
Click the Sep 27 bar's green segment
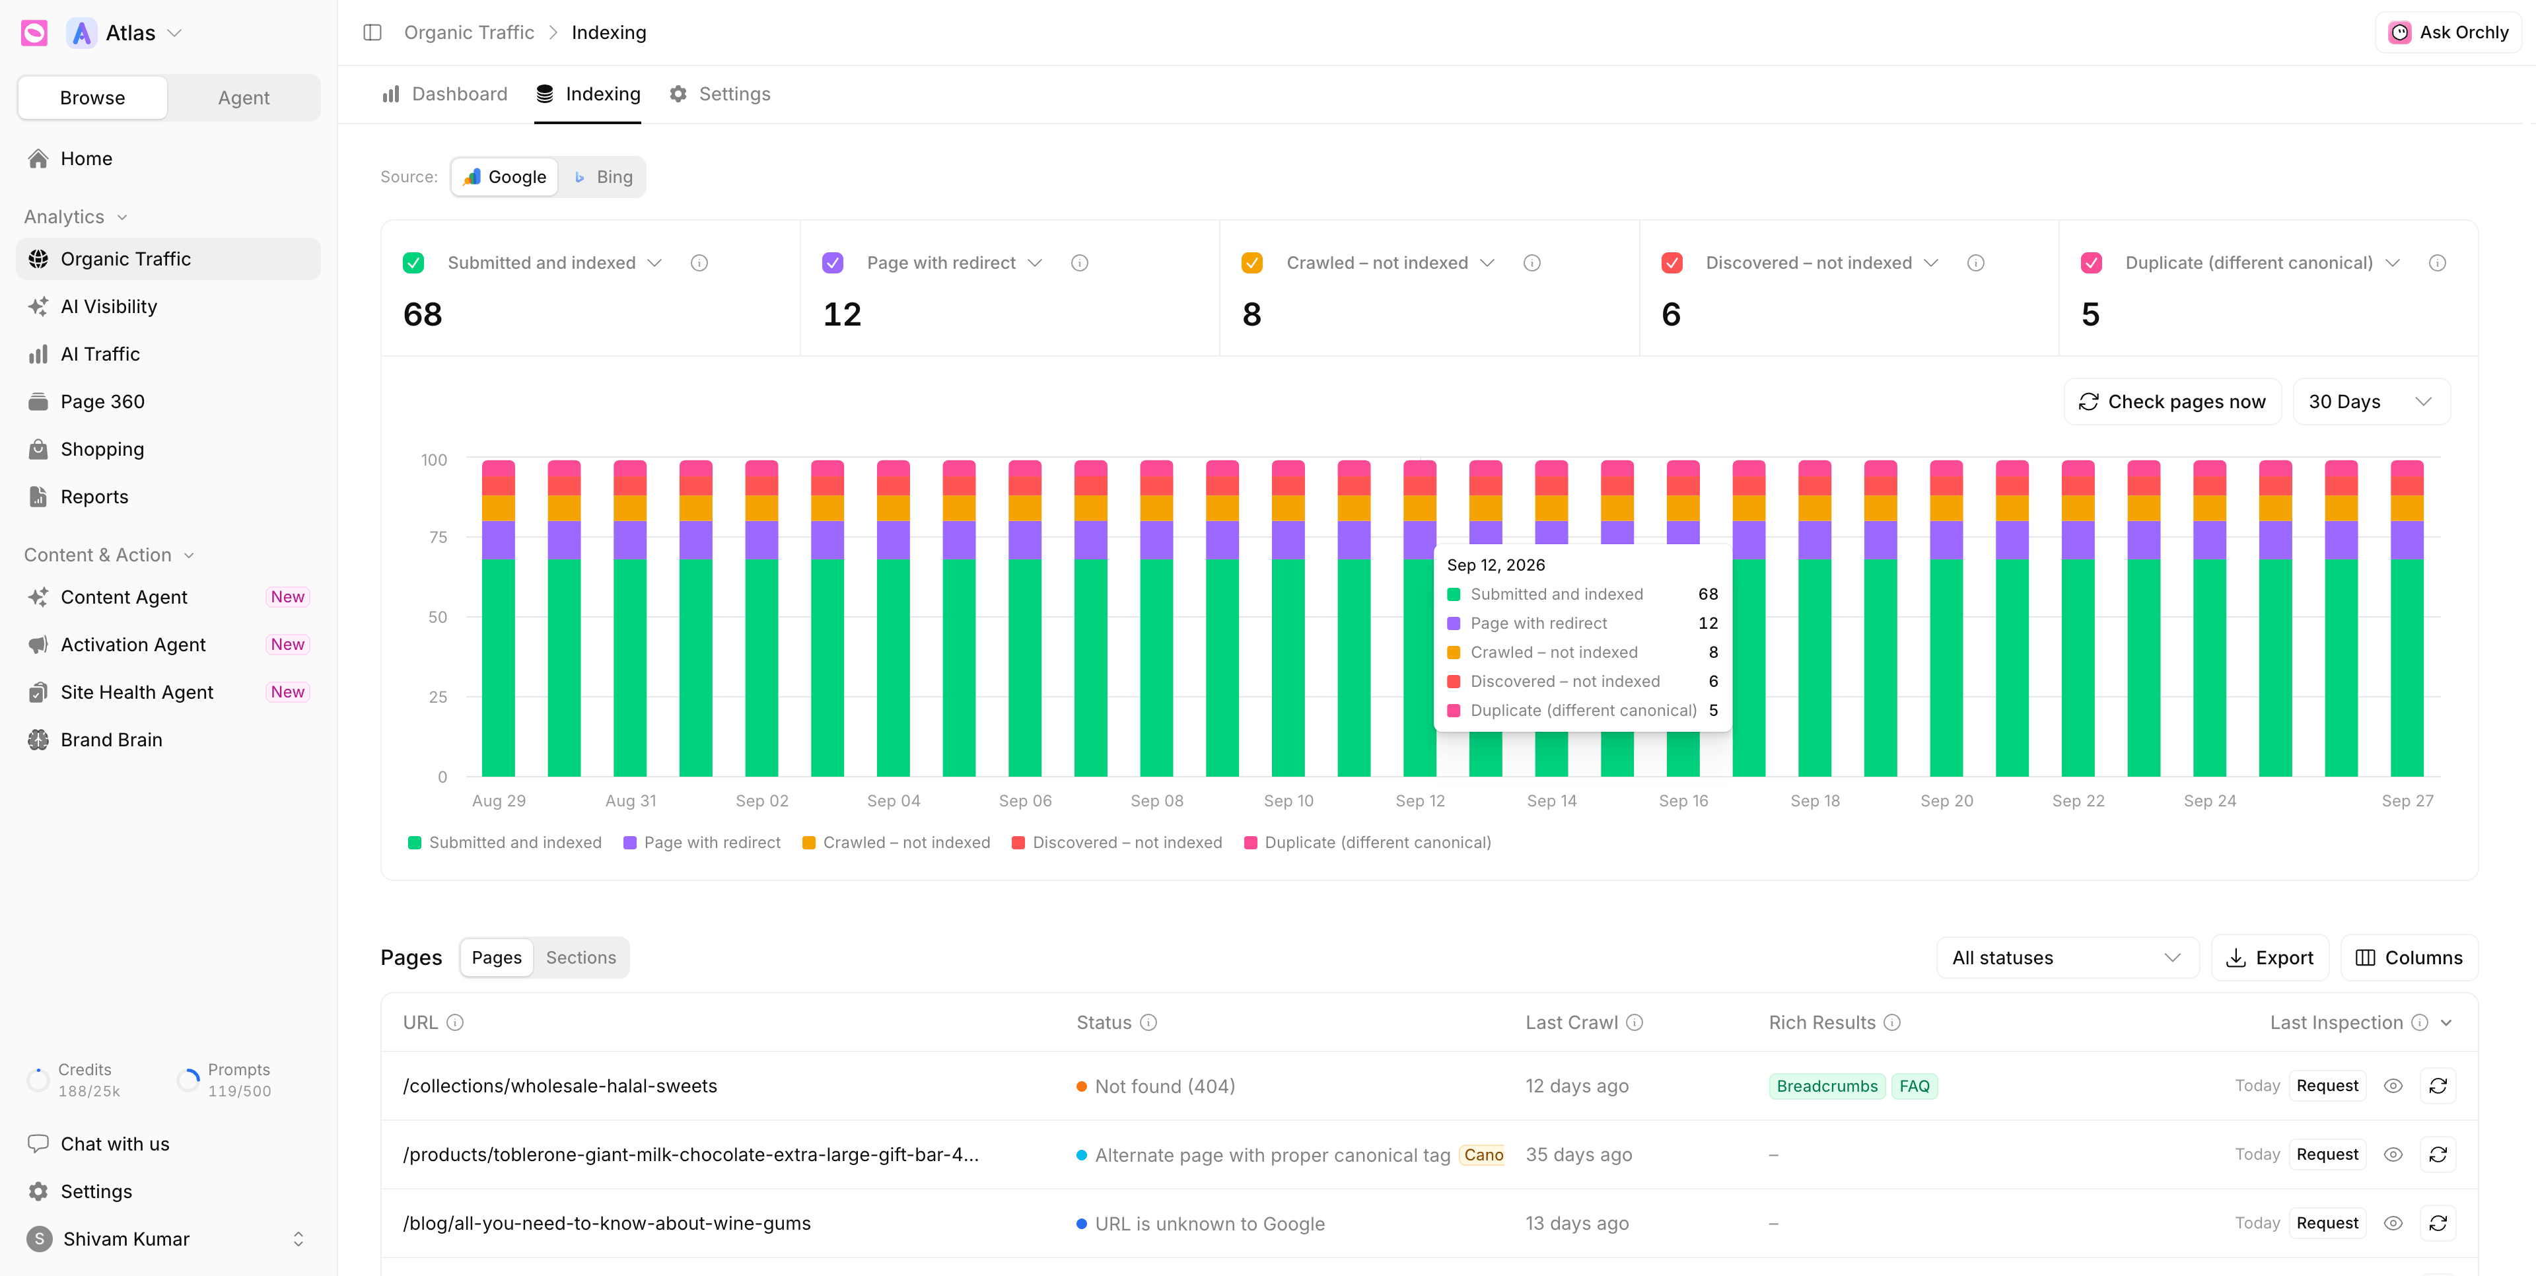(x=2406, y=668)
